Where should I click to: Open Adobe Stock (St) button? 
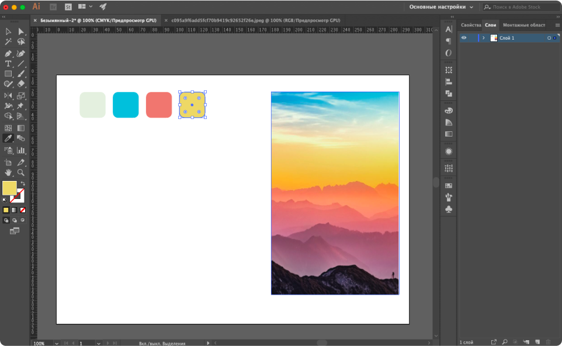tap(68, 7)
